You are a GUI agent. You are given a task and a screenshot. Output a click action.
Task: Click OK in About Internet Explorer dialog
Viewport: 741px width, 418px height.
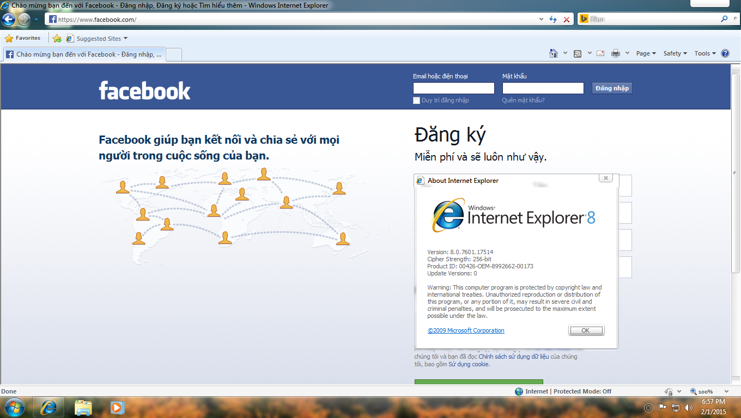(586, 330)
